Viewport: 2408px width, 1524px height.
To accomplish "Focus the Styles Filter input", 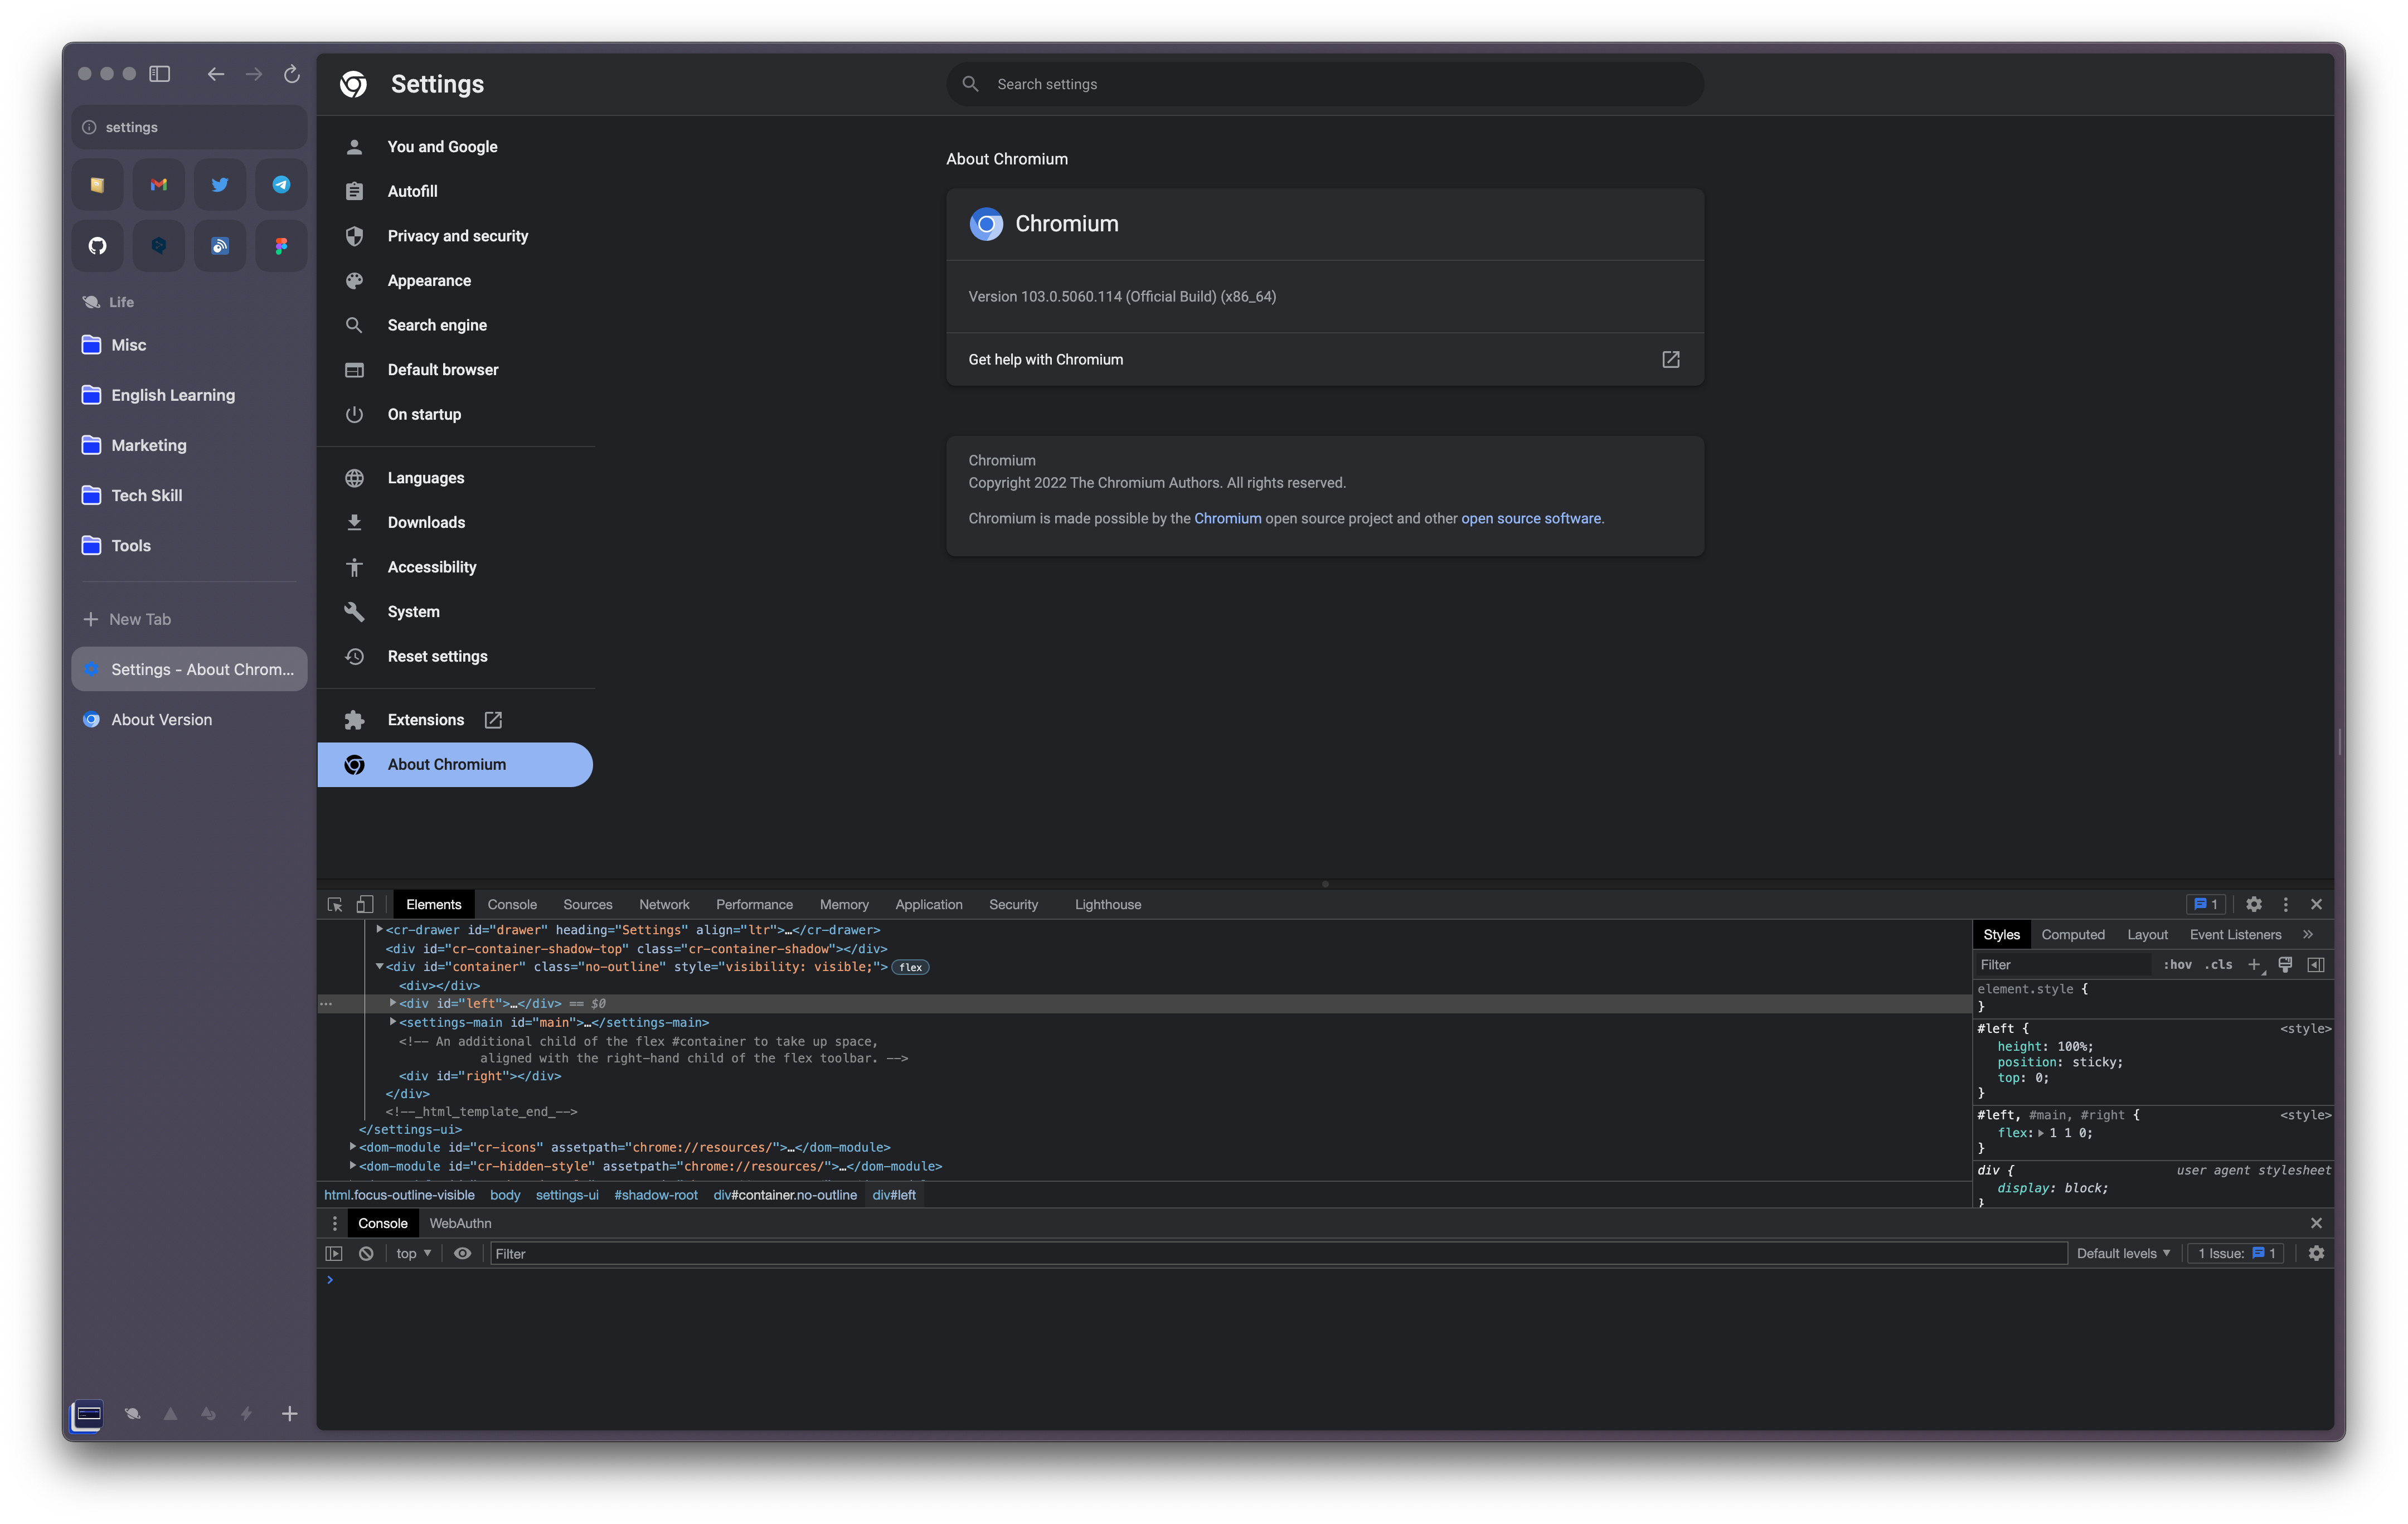I will pos(2064,965).
